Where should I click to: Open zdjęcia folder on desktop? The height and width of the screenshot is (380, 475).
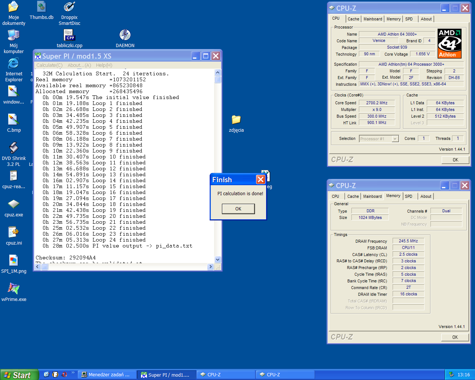coord(236,123)
